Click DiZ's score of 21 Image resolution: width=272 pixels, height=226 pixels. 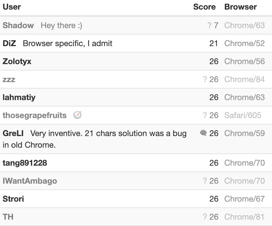pos(213,44)
